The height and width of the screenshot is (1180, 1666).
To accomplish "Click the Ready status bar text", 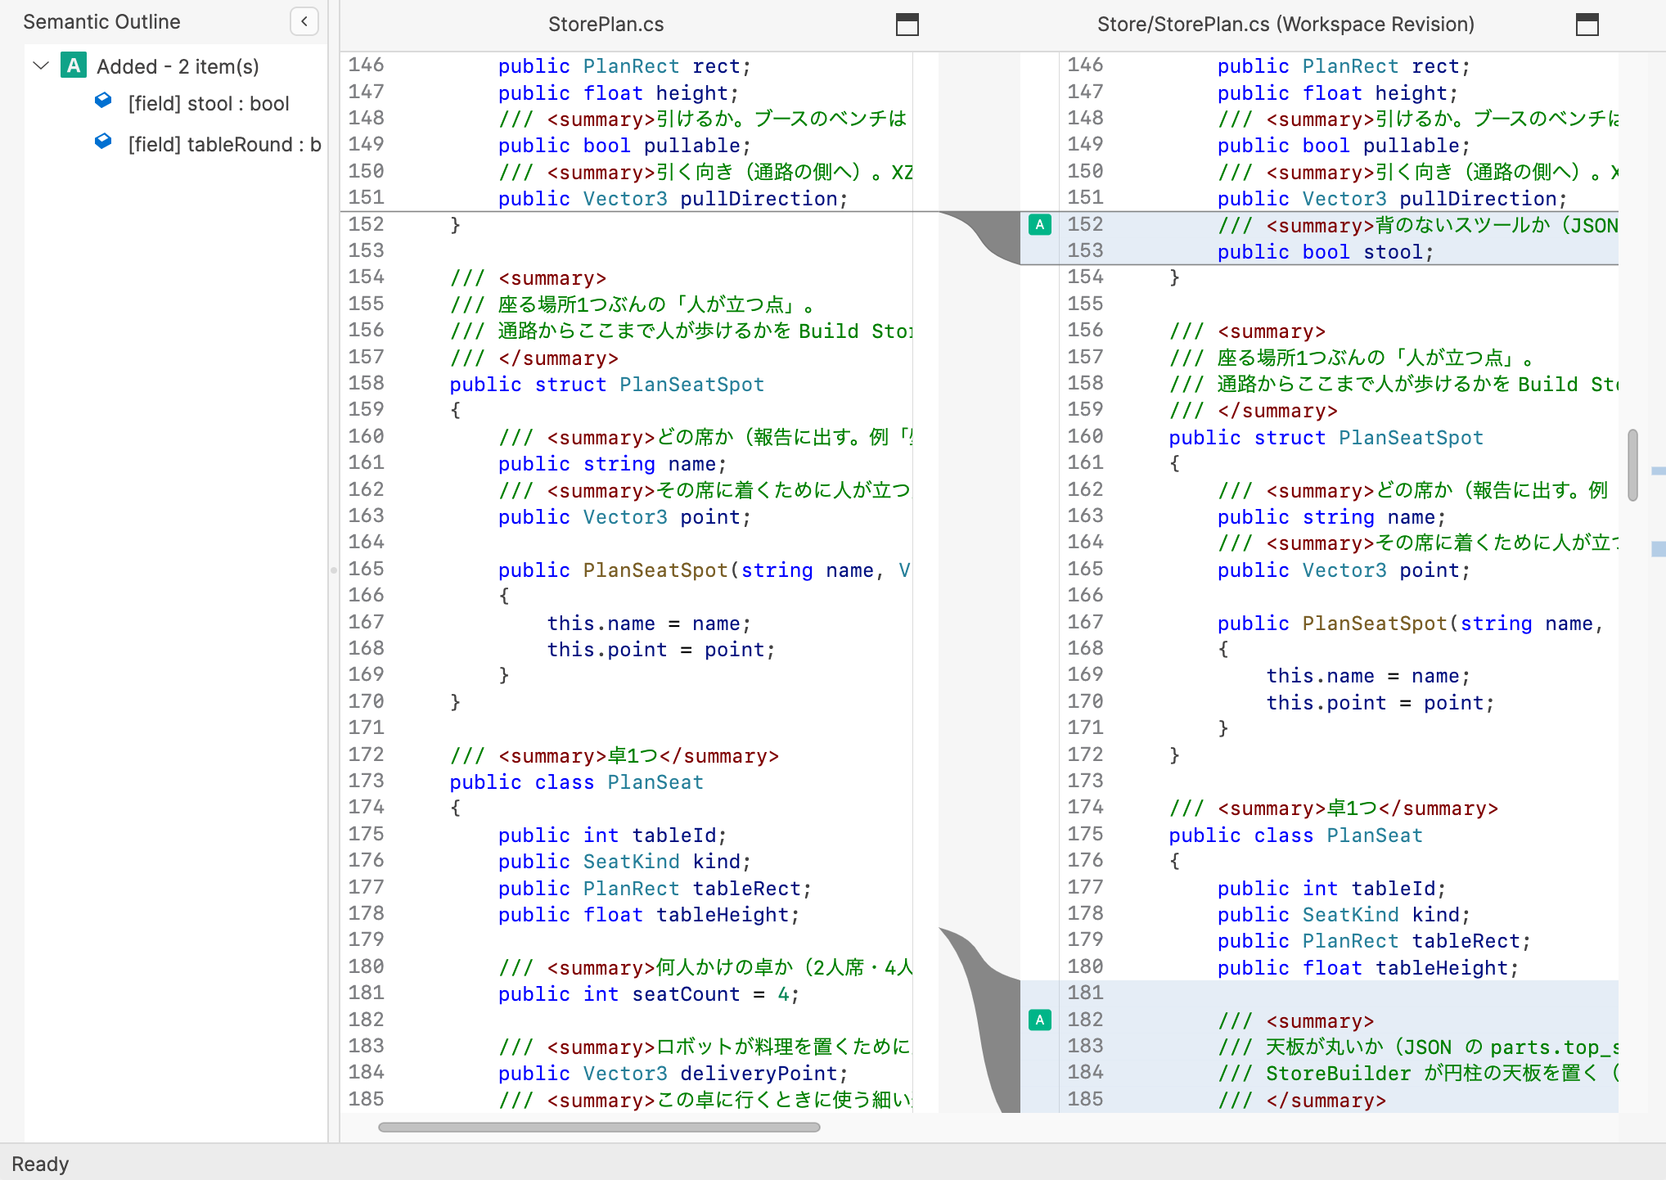I will tap(40, 1164).
